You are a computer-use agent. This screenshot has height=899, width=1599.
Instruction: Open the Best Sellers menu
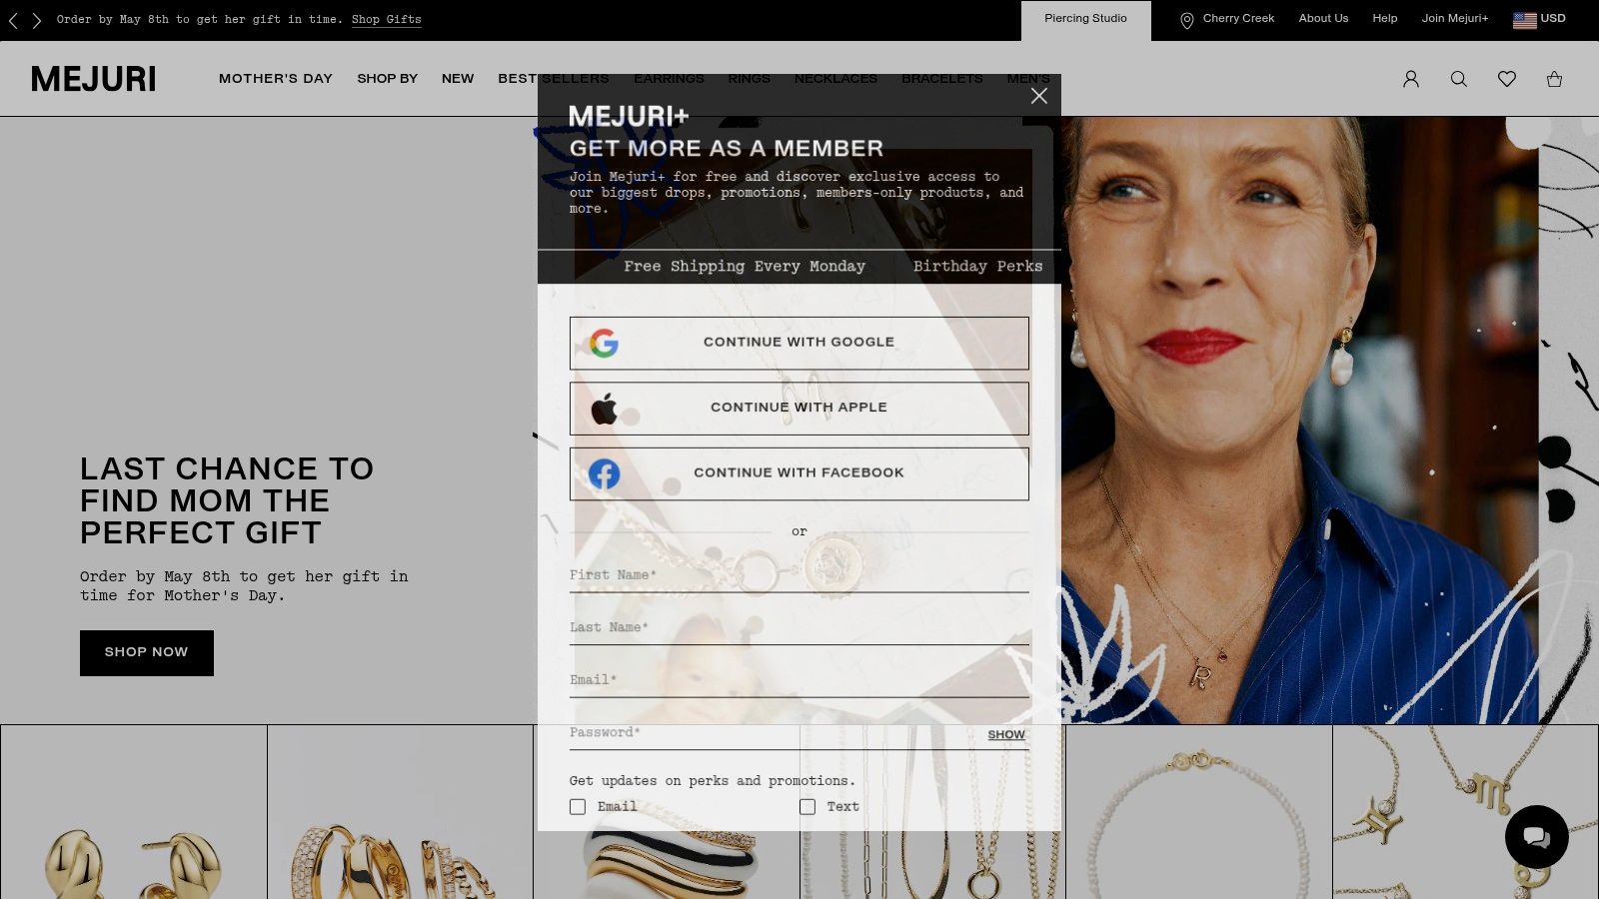(x=554, y=79)
